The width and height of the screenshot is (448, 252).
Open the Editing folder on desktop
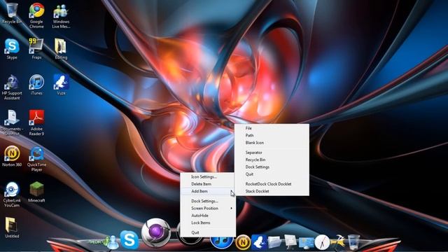coord(61,48)
